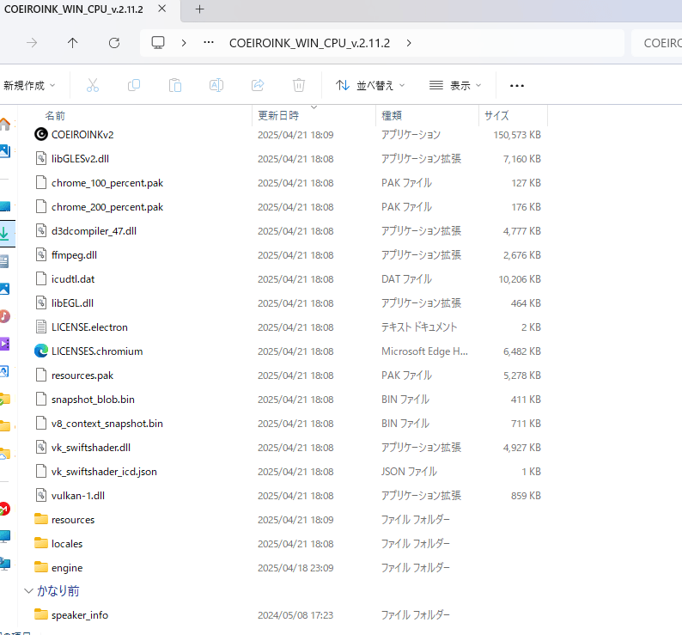Sort by 名前 column header
Viewport: 682px width, 635px height.
click(55, 116)
